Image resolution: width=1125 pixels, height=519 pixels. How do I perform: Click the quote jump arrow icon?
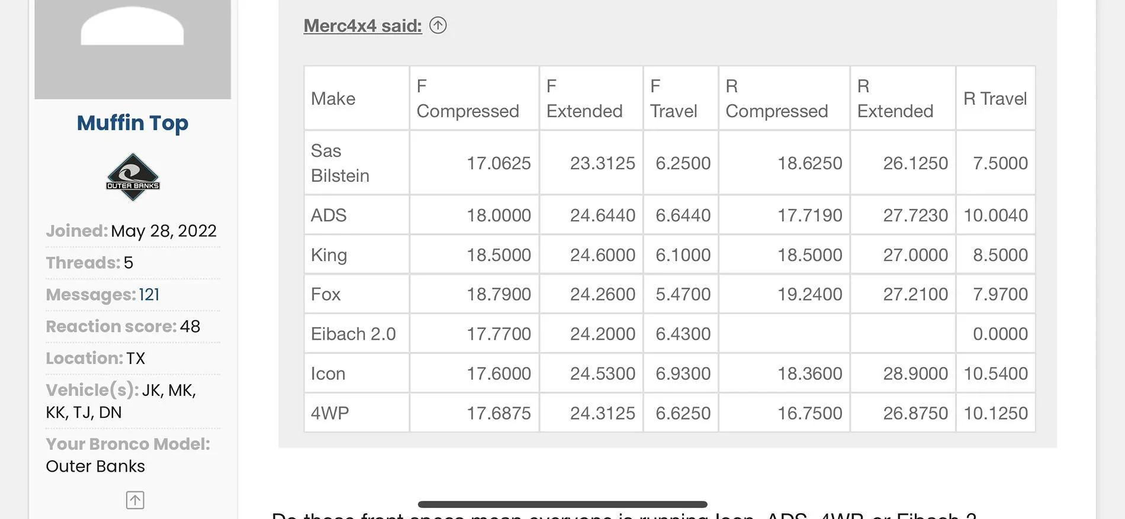point(438,25)
